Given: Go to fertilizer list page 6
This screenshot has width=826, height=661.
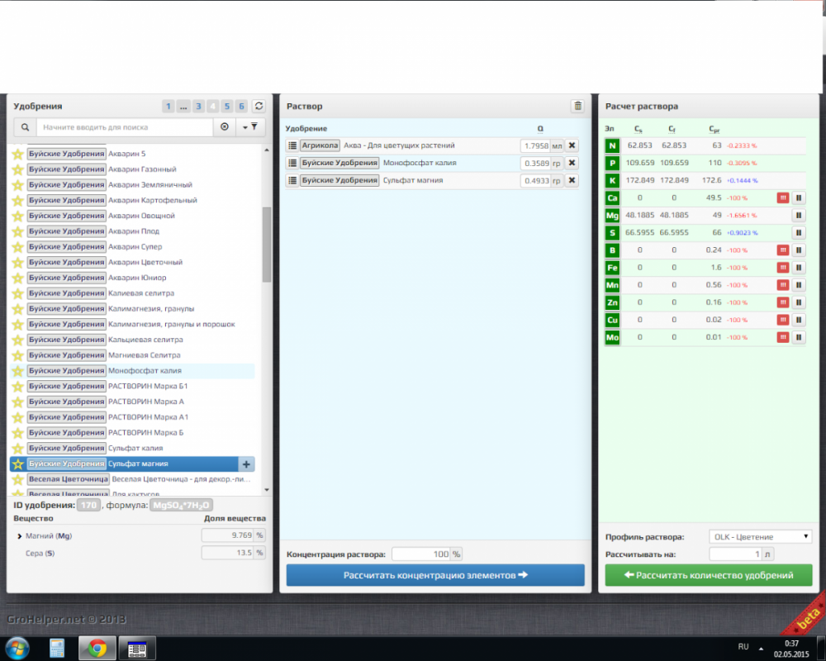Looking at the screenshot, I should click(241, 106).
